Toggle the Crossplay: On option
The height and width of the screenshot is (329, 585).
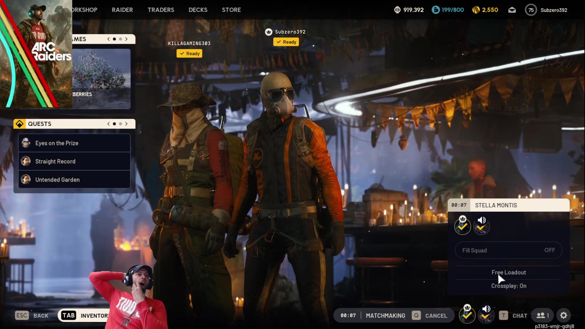[x=509, y=286]
